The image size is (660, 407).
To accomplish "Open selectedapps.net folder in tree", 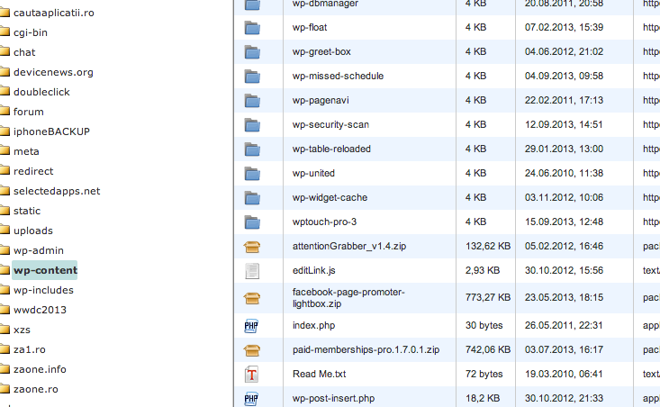I will pyautogui.click(x=57, y=191).
